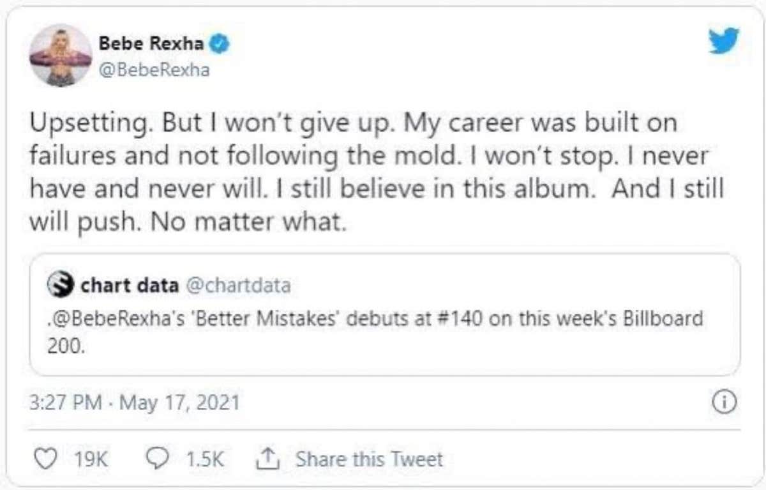View the 1.5K replies count
The height and width of the screenshot is (490, 766).
[205, 459]
